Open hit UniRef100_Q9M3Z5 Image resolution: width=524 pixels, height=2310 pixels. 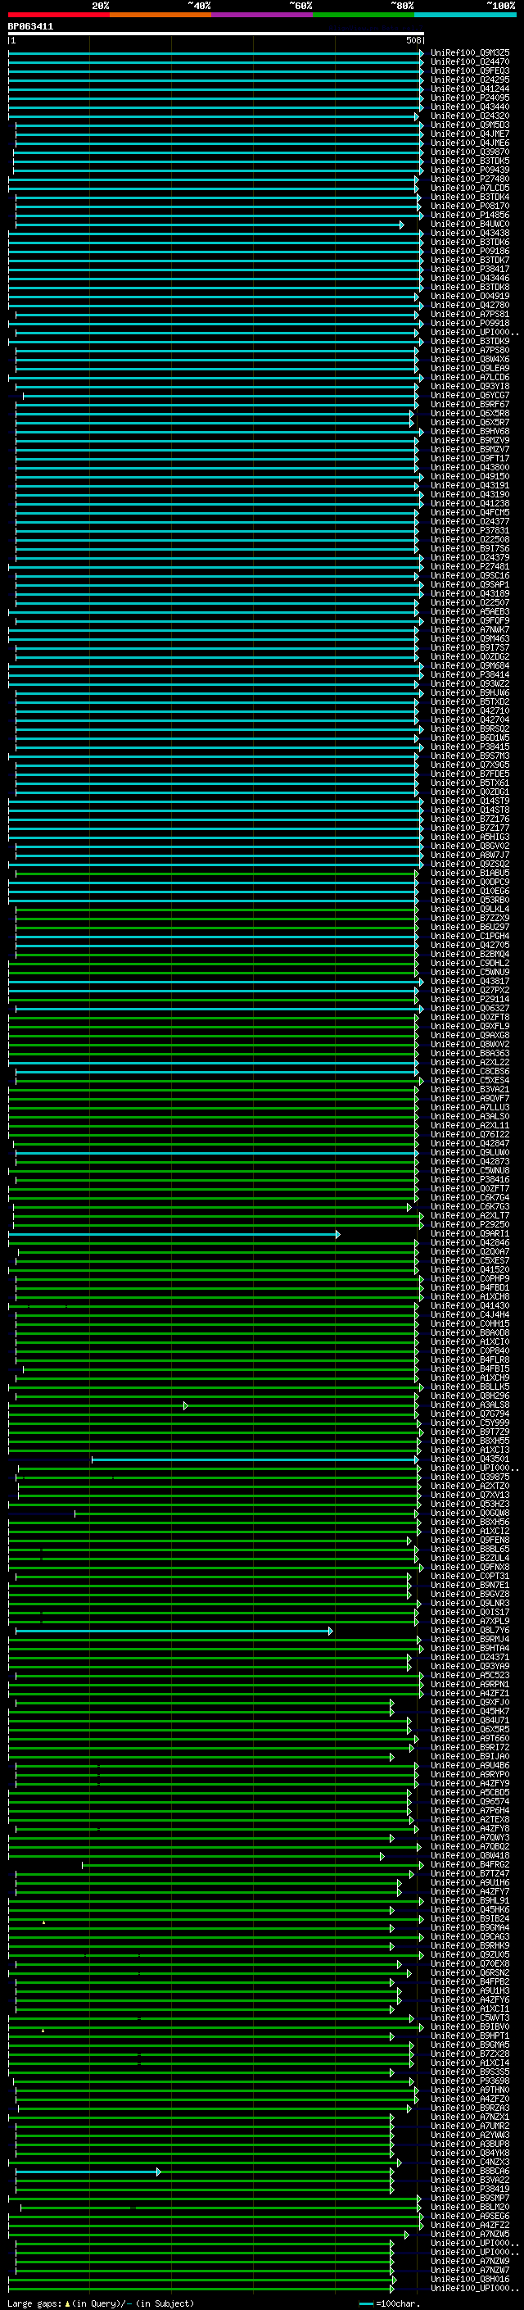(470, 53)
